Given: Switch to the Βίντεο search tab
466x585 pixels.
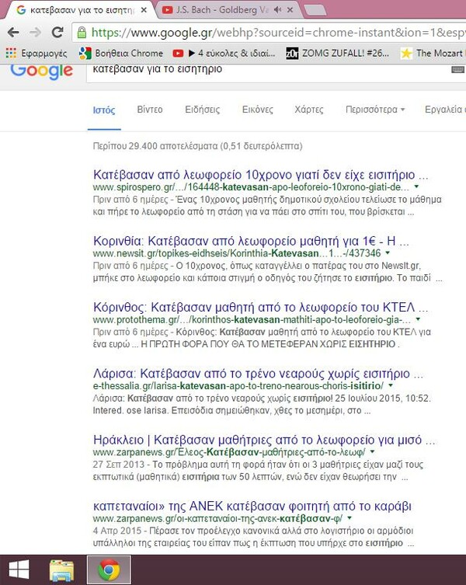Looking at the screenshot, I should click(150, 110).
